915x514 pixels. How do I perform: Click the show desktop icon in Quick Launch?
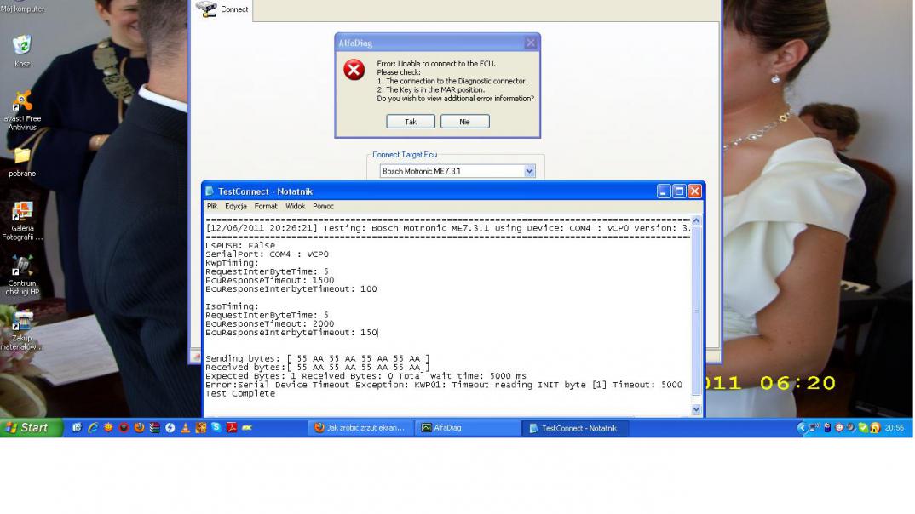pos(77,428)
